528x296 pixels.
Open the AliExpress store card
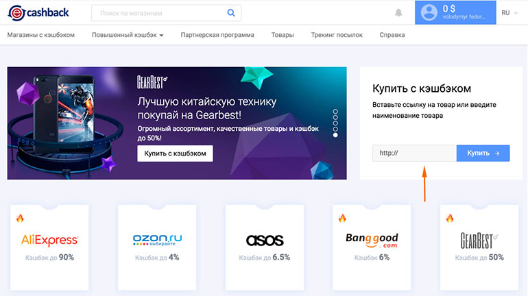point(49,247)
